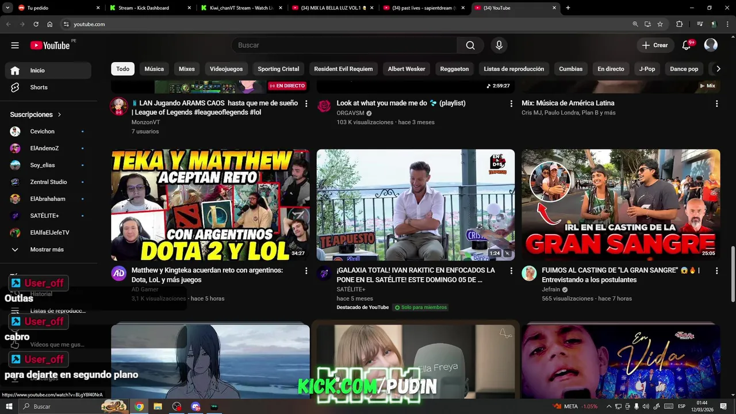Select the Videojuegos filter chip
Screen dimensions: 736x414
pyautogui.click(x=226, y=69)
